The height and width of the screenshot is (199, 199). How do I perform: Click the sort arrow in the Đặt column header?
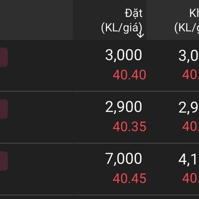140,34
